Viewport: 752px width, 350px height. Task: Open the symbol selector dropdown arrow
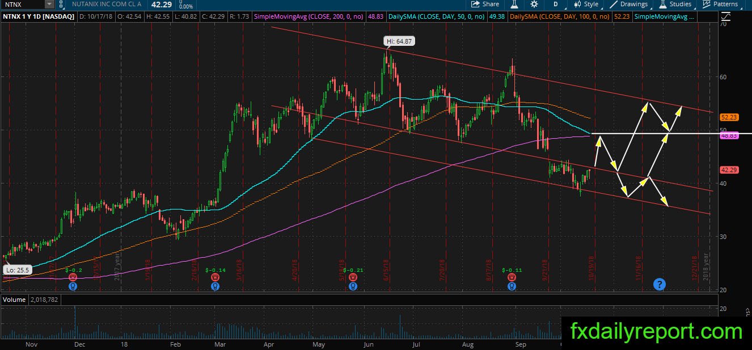pyautogui.click(x=50, y=4)
